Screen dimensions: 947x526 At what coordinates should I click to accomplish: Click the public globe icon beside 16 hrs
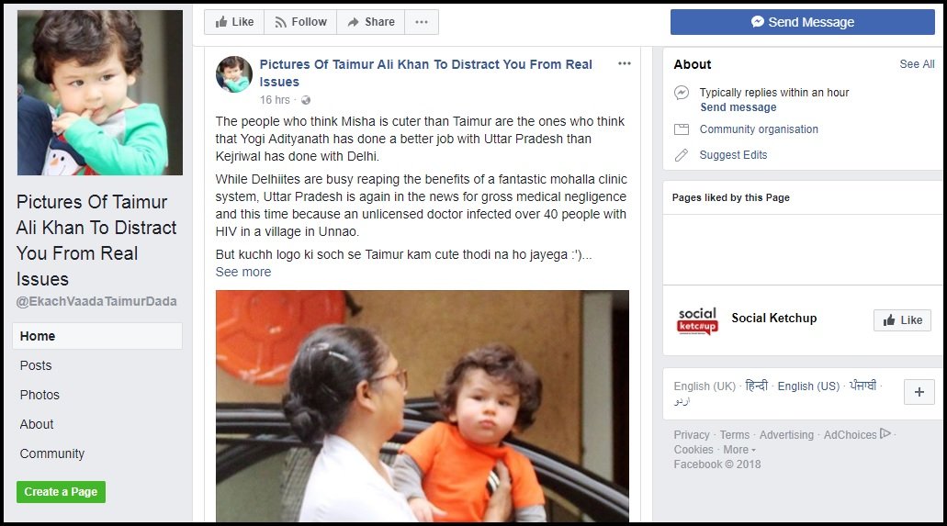[306, 100]
